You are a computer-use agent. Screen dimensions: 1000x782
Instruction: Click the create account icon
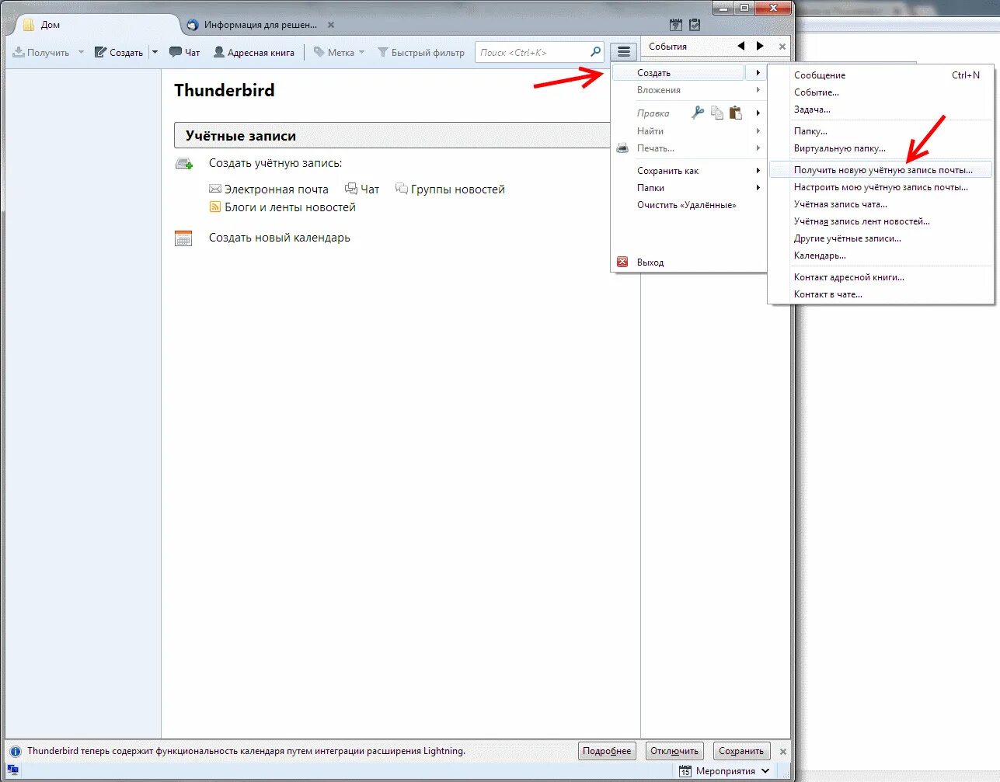pos(184,163)
